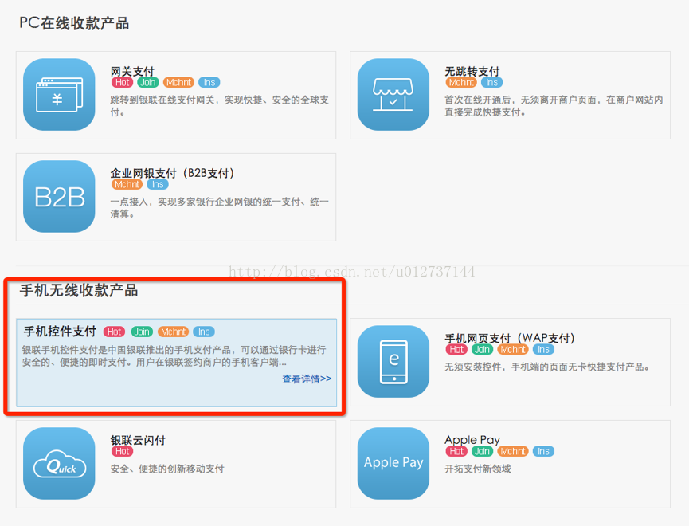
Task: Click Ins tag under 网关支付
Action: coord(209,82)
